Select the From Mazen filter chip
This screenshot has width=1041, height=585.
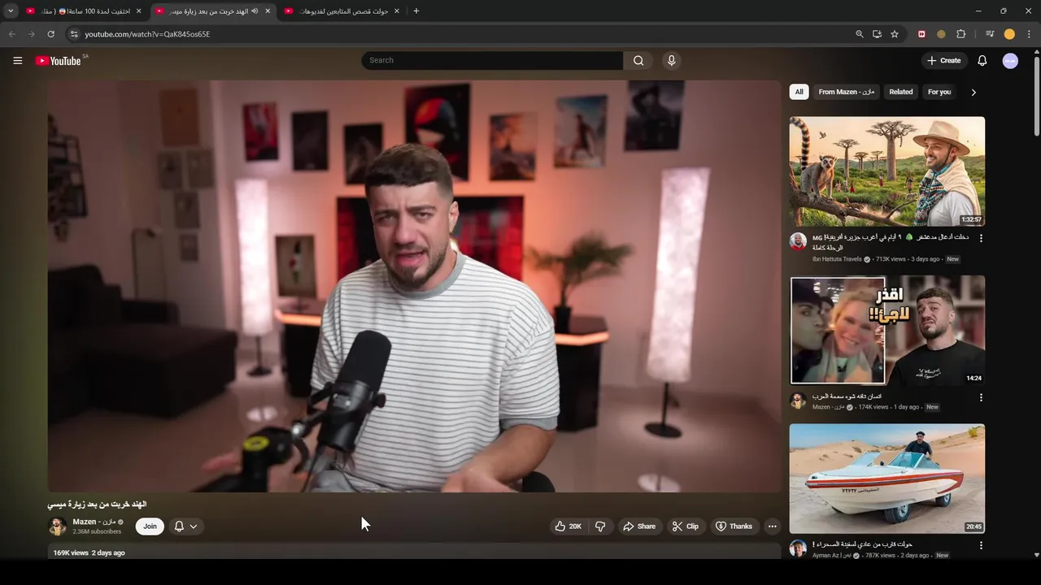[846, 92]
